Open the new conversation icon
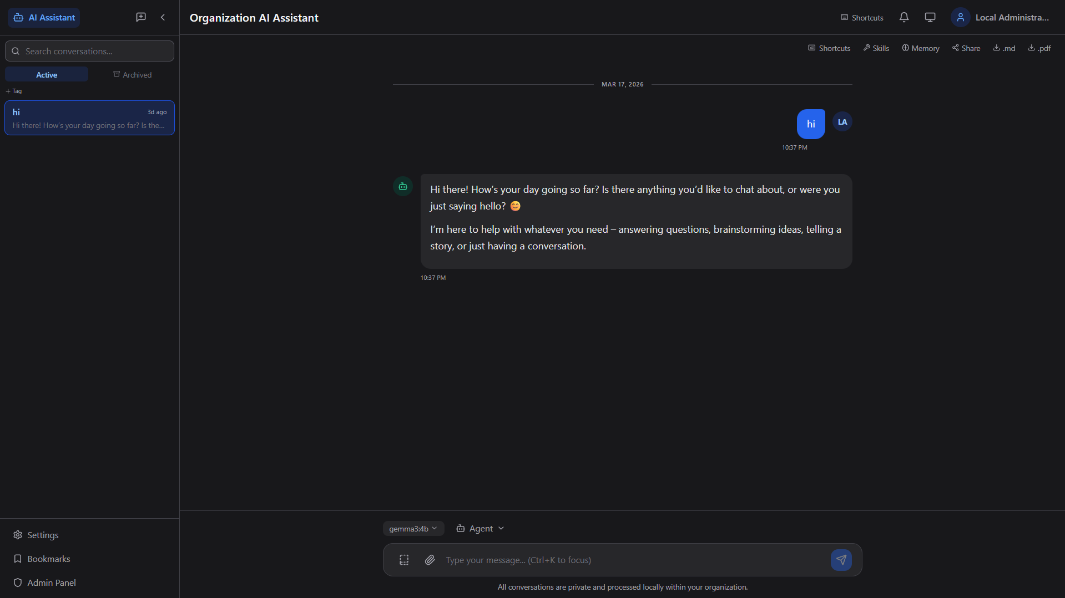Screen dimensions: 1065x598 [140, 17]
